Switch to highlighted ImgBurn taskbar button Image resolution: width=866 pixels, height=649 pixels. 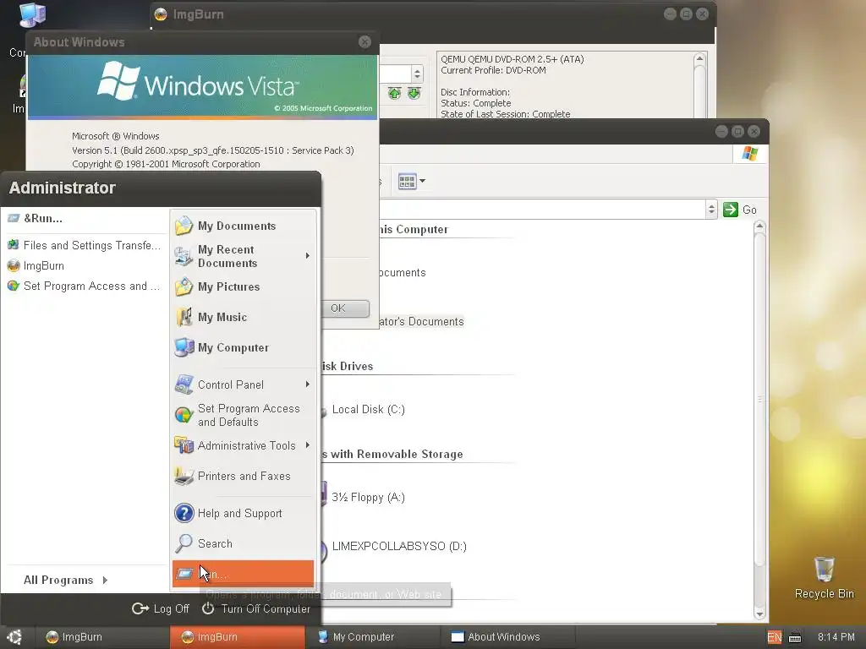pyautogui.click(x=237, y=637)
